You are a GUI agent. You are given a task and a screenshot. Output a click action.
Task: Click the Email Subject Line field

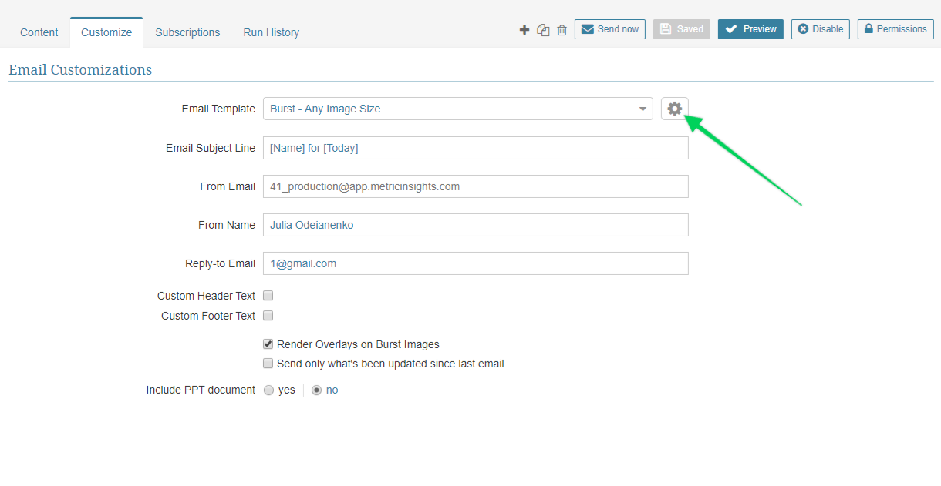[x=476, y=148]
